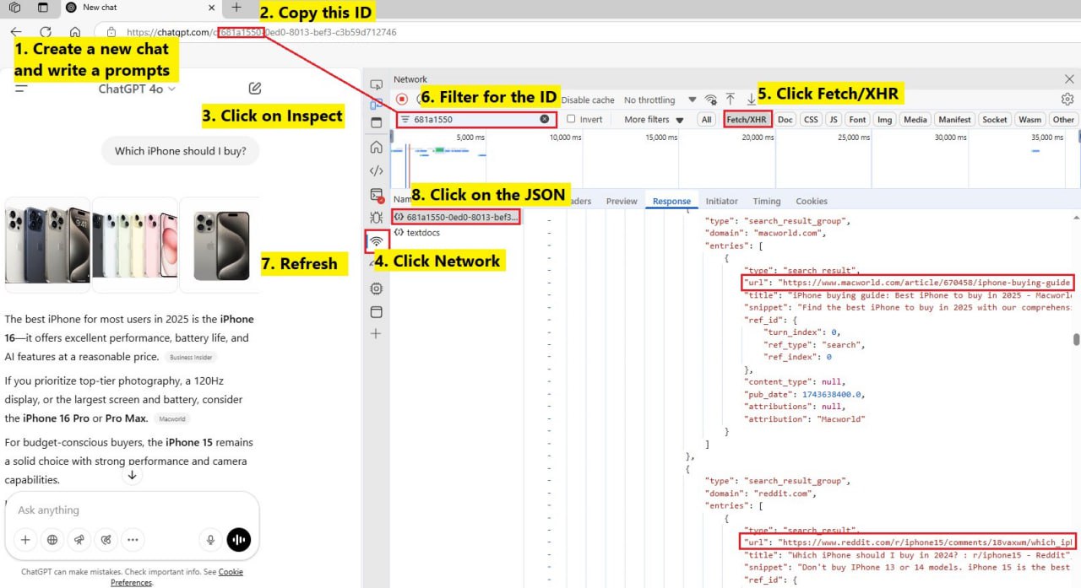
Task: Open the Elements panel code icon
Action: (x=377, y=171)
